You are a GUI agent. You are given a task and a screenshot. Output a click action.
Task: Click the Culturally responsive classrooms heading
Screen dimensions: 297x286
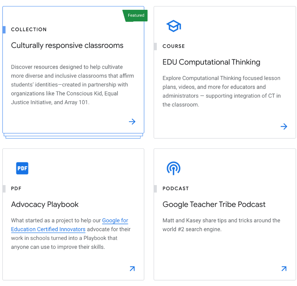67,45
